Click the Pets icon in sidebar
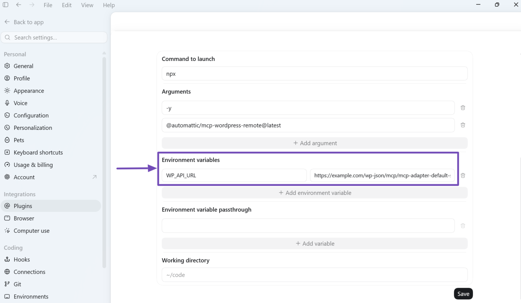521x303 pixels. [7, 140]
